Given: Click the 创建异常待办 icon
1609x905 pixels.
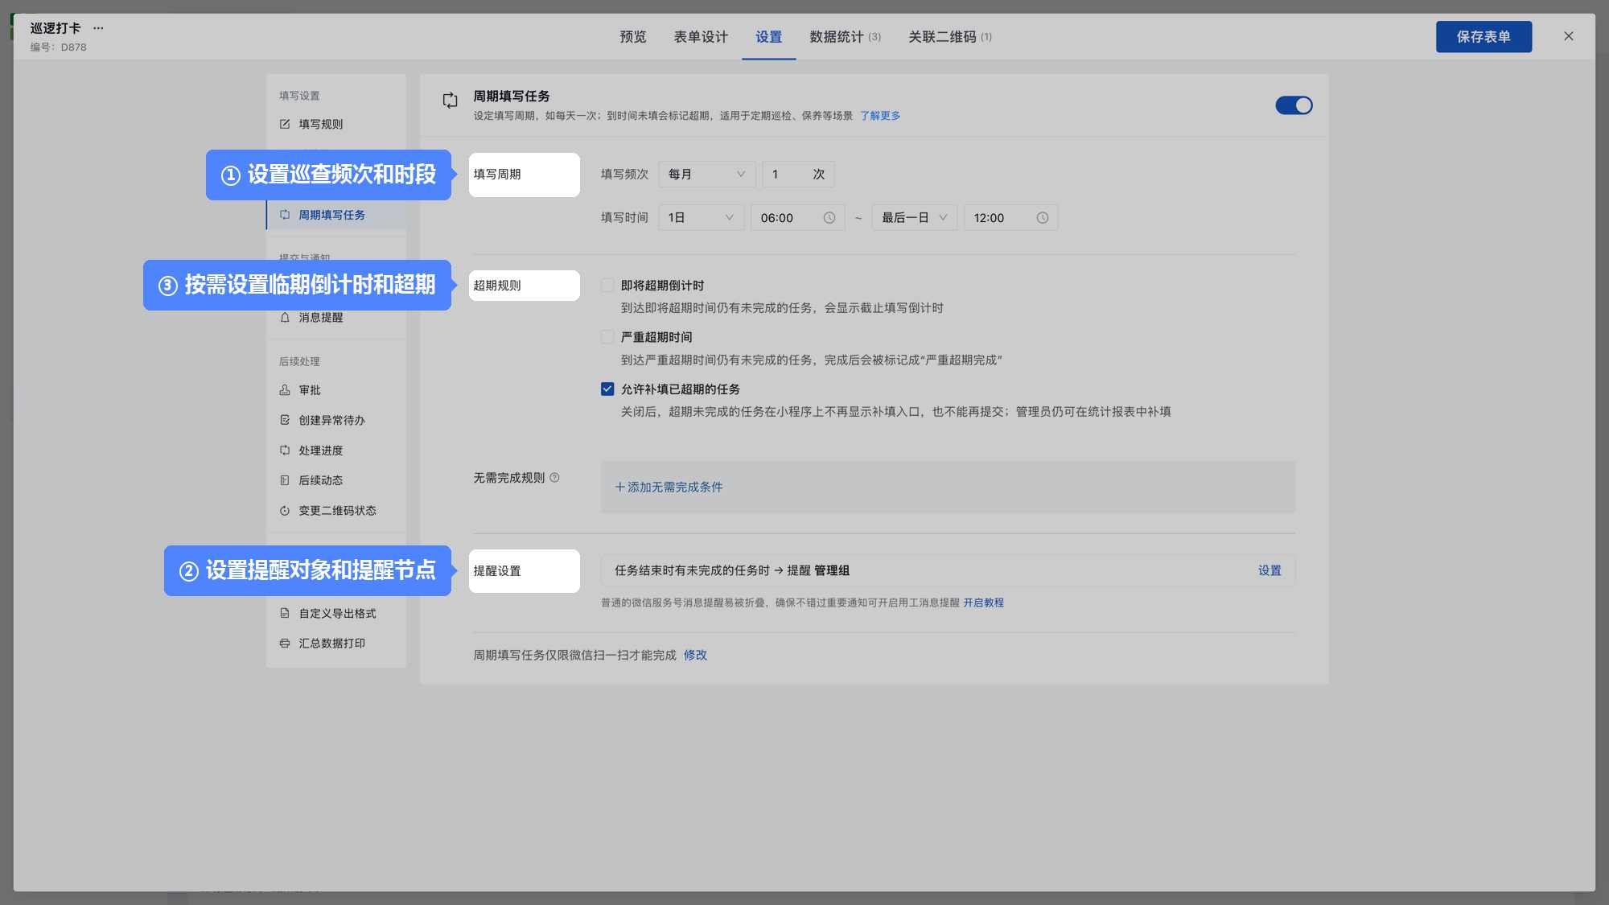Looking at the screenshot, I should click(285, 420).
